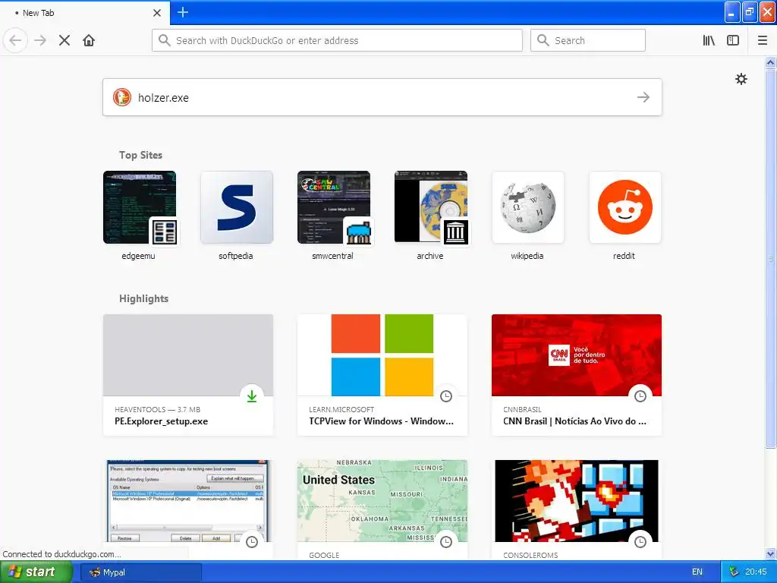Click the magnifier in the Search box
Viewport: 777px width, 583px height.
click(543, 40)
